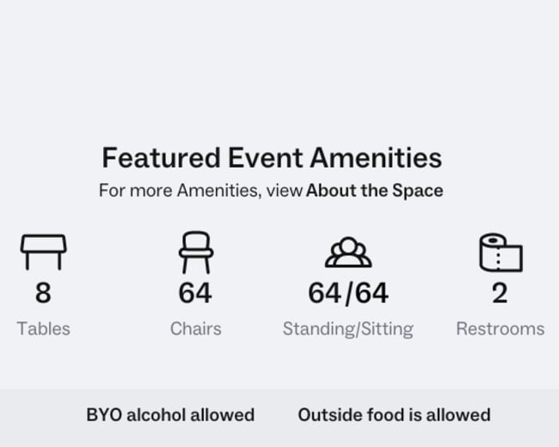559x447 pixels.
Task: Select the Restrooms label
Action: click(501, 328)
